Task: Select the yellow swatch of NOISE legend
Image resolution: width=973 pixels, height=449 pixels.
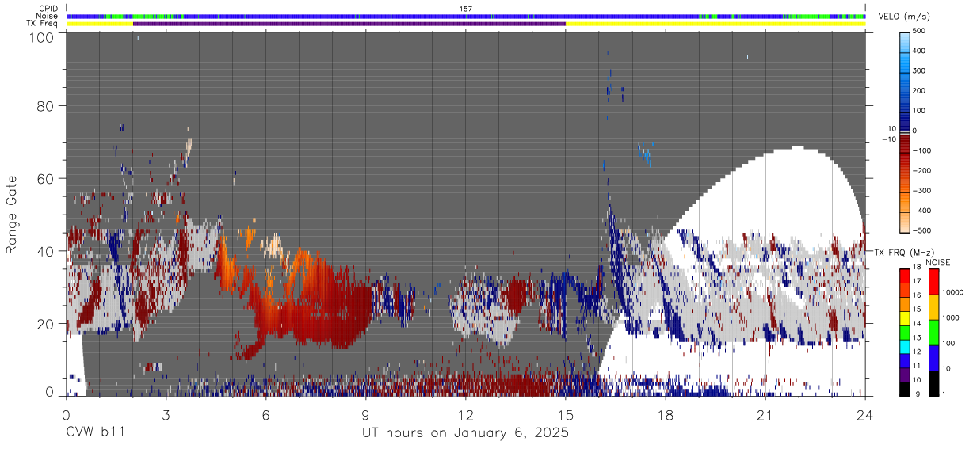Action: pyautogui.click(x=933, y=307)
